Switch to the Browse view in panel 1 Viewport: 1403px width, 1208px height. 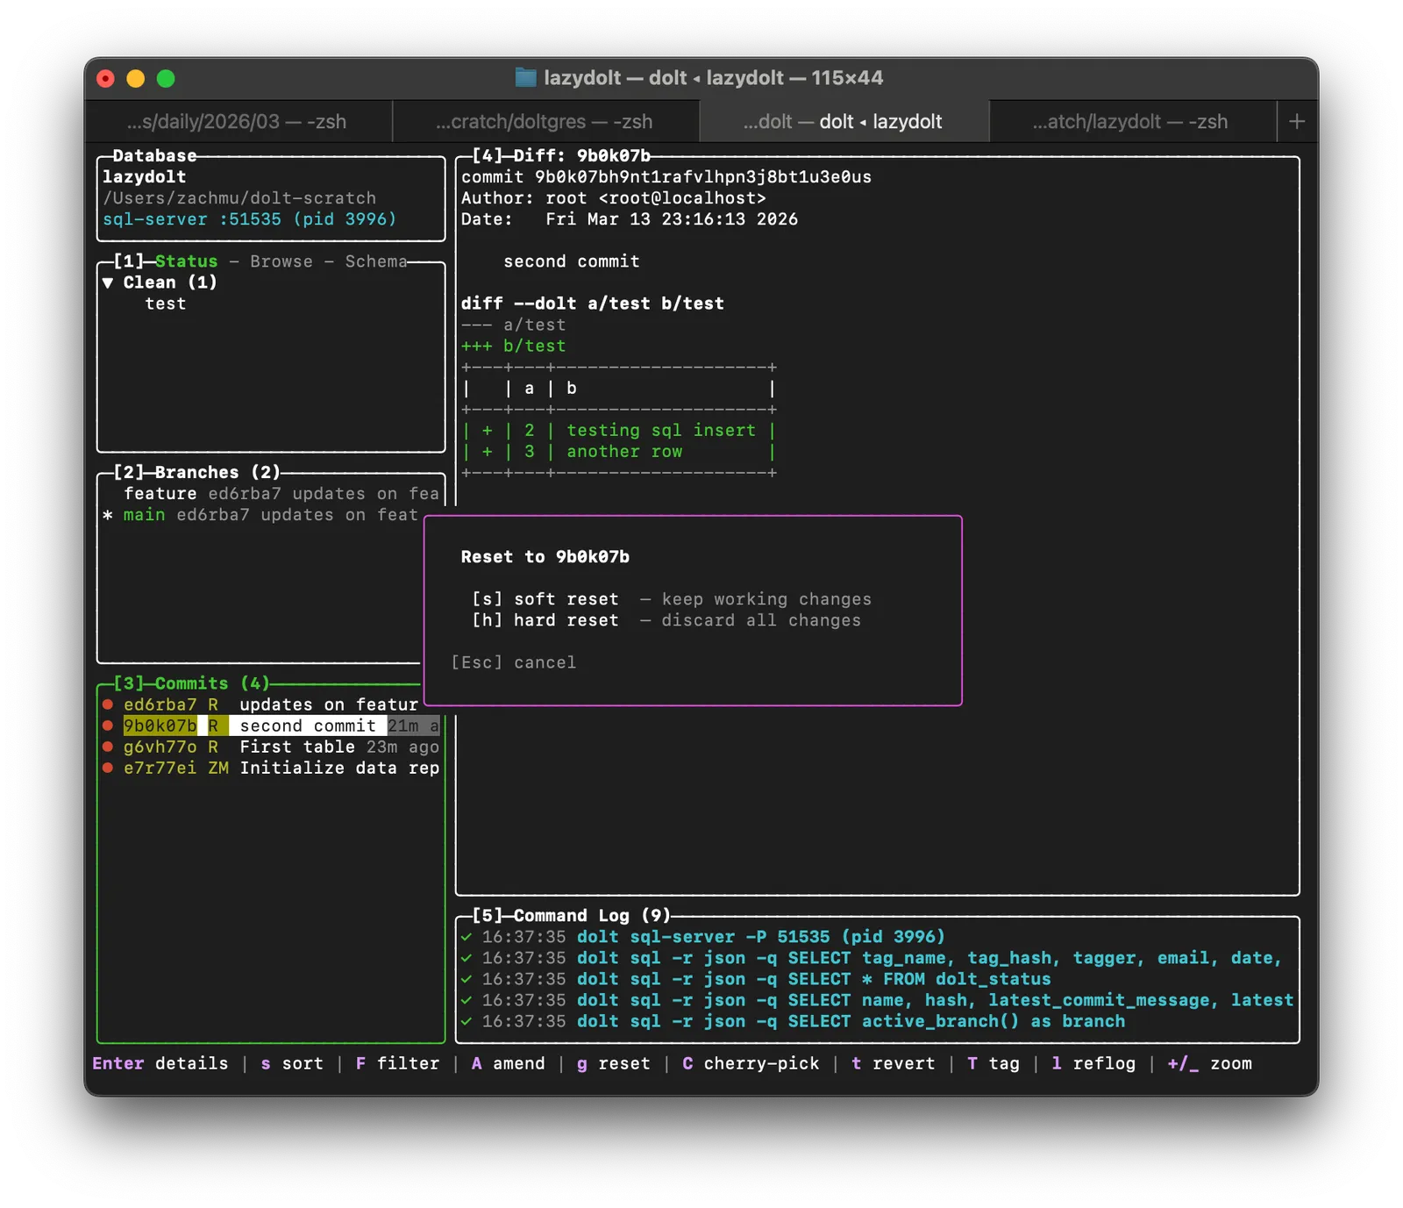[x=281, y=261]
